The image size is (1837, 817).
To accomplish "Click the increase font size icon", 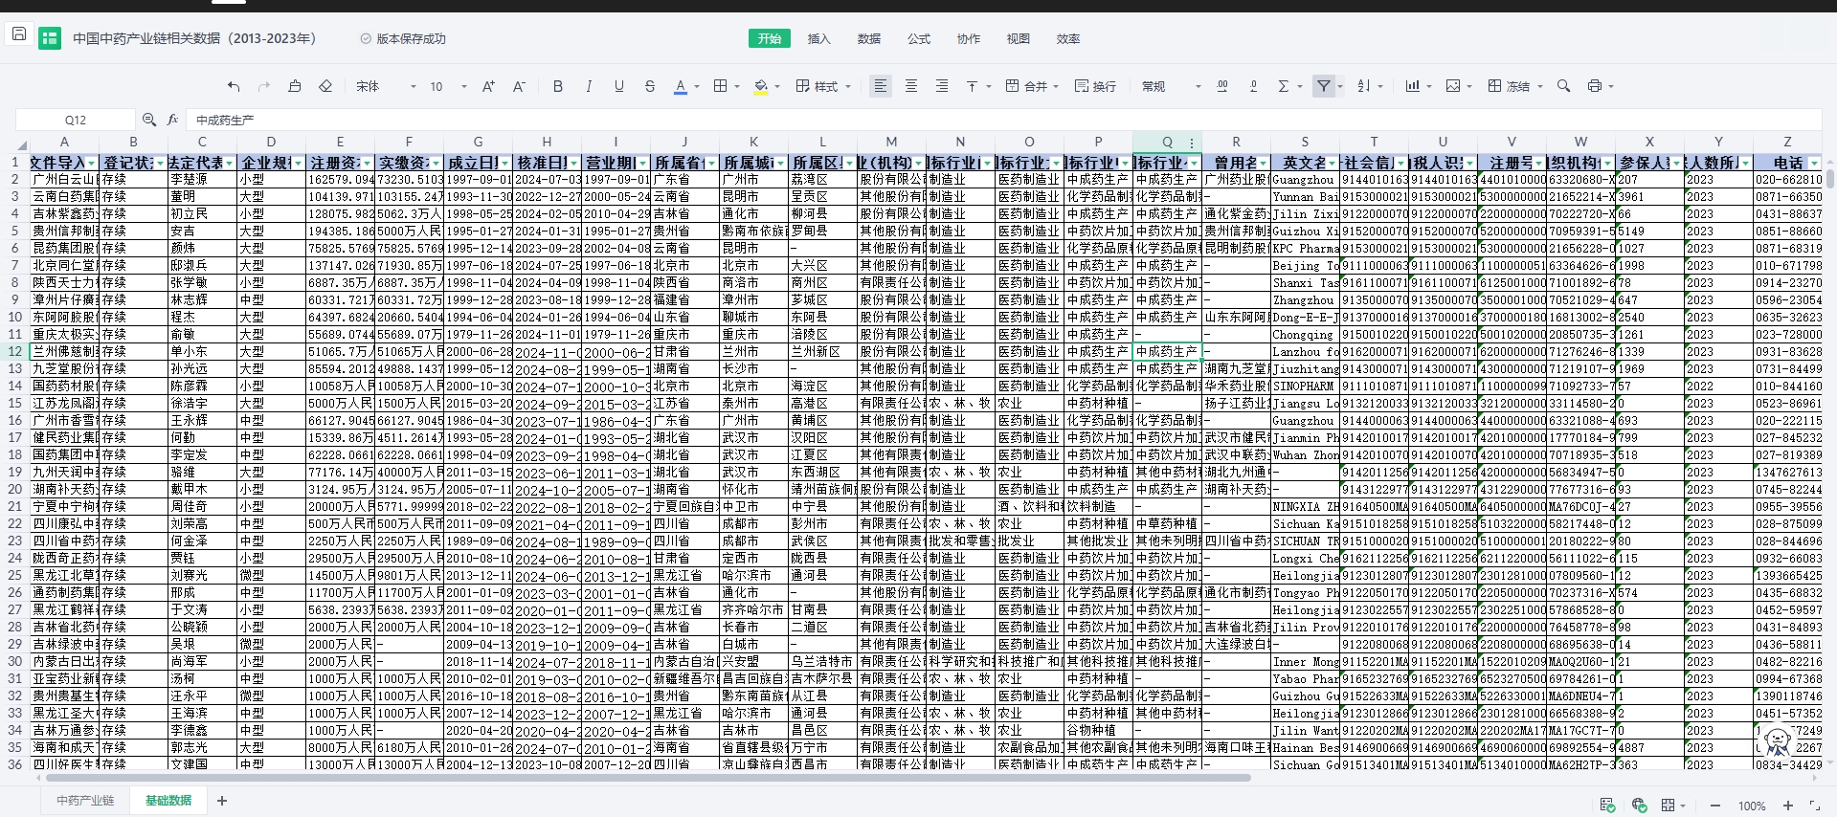I will pyautogui.click(x=488, y=86).
